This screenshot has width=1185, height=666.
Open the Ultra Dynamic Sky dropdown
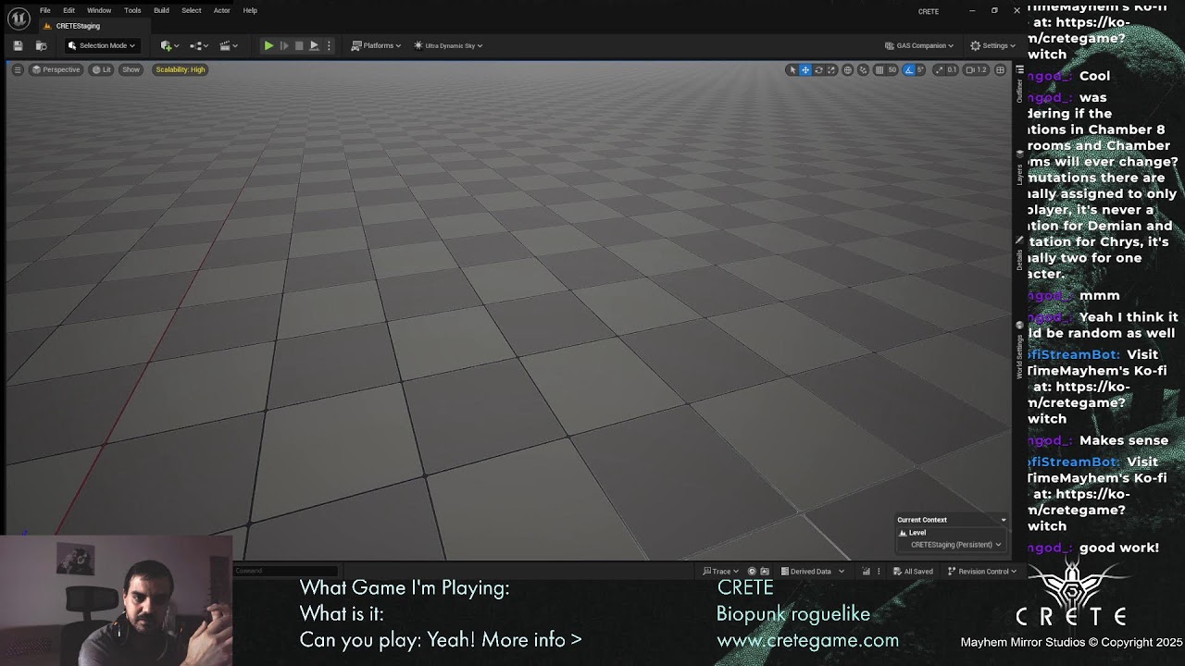[448, 45]
